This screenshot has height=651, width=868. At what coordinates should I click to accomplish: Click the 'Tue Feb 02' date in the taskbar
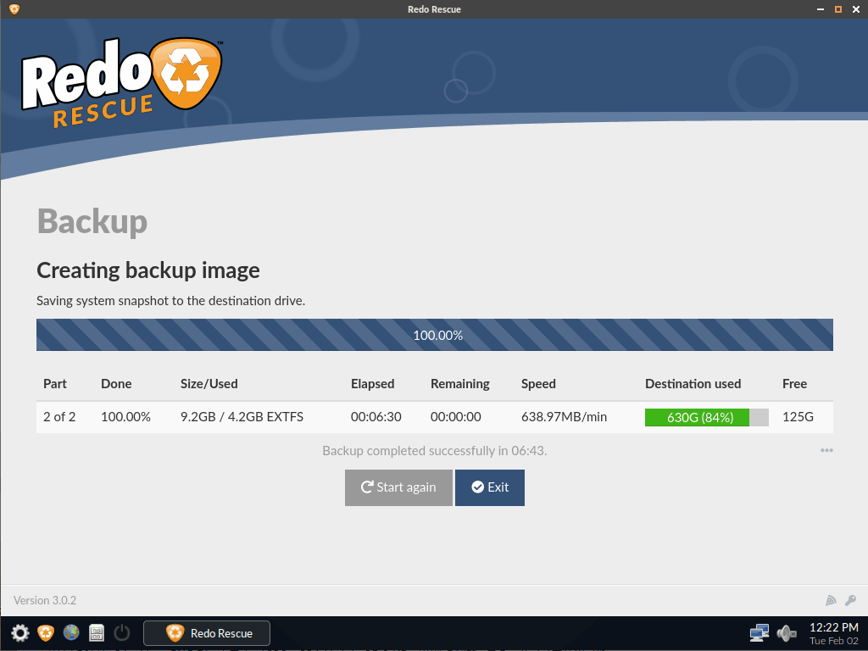(834, 641)
